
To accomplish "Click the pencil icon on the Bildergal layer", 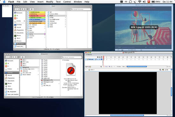I will [x=96, y=59].
